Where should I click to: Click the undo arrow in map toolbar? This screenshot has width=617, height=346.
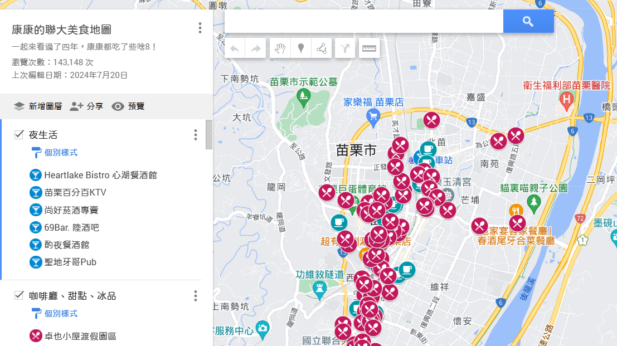(235, 48)
